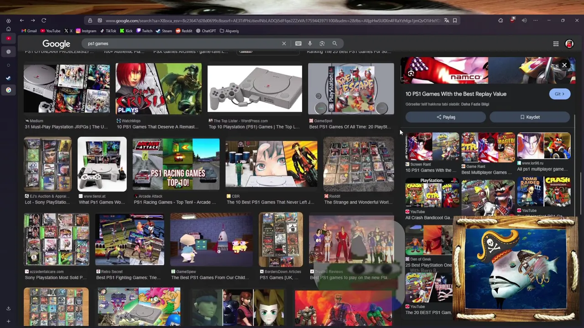
Task: Open the 'Daha Fazla Bilgi' link
Action: 475,104
